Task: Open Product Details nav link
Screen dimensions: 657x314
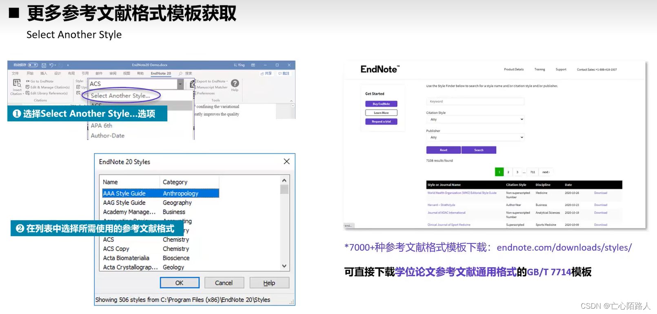Action: click(514, 69)
